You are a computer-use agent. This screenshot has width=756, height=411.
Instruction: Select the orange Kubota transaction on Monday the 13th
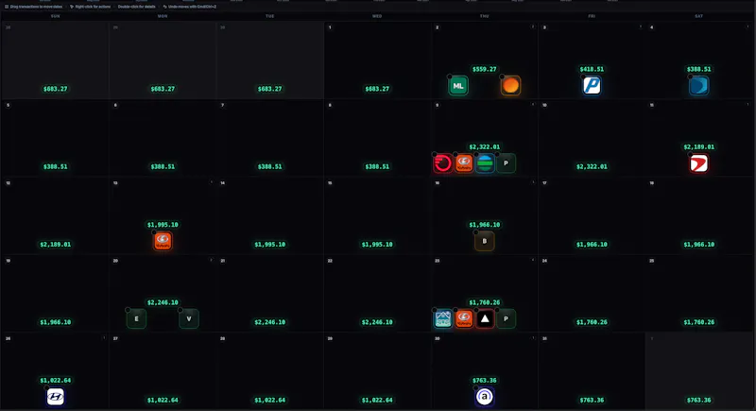pyautogui.click(x=163, y=241)
